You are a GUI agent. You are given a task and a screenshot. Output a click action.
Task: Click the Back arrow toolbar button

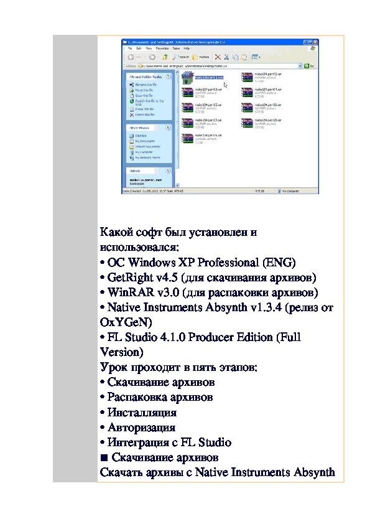(x=131, y=57)
